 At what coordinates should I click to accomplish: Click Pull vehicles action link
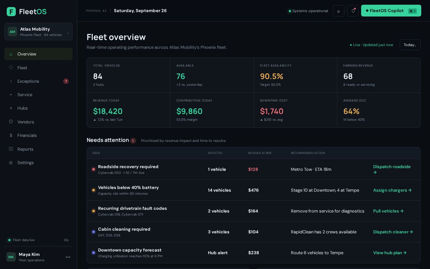click(388, 211)
